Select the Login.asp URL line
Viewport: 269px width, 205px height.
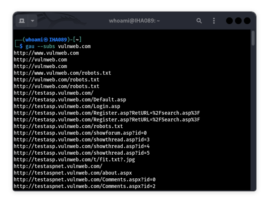(67, 106)
